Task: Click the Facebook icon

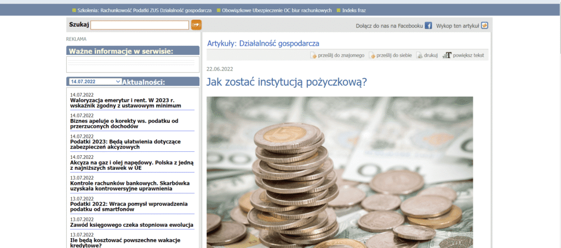Action: coord(428,25)
